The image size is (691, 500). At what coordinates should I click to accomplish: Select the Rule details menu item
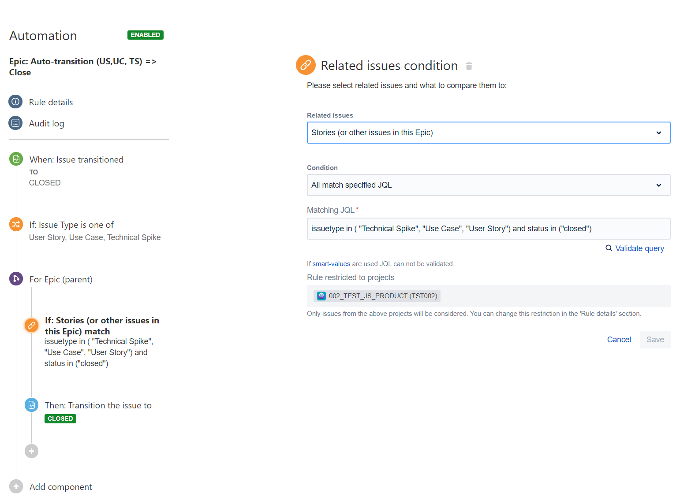(x=51, y=102)
